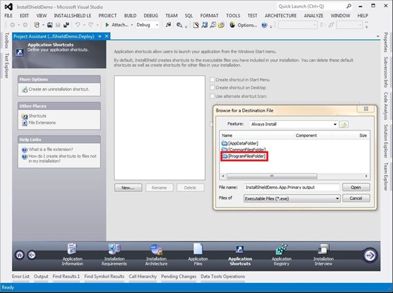Click the Attach start debugging play icon
This screenshot has width=393, height=293.
(x=107, y=25)
